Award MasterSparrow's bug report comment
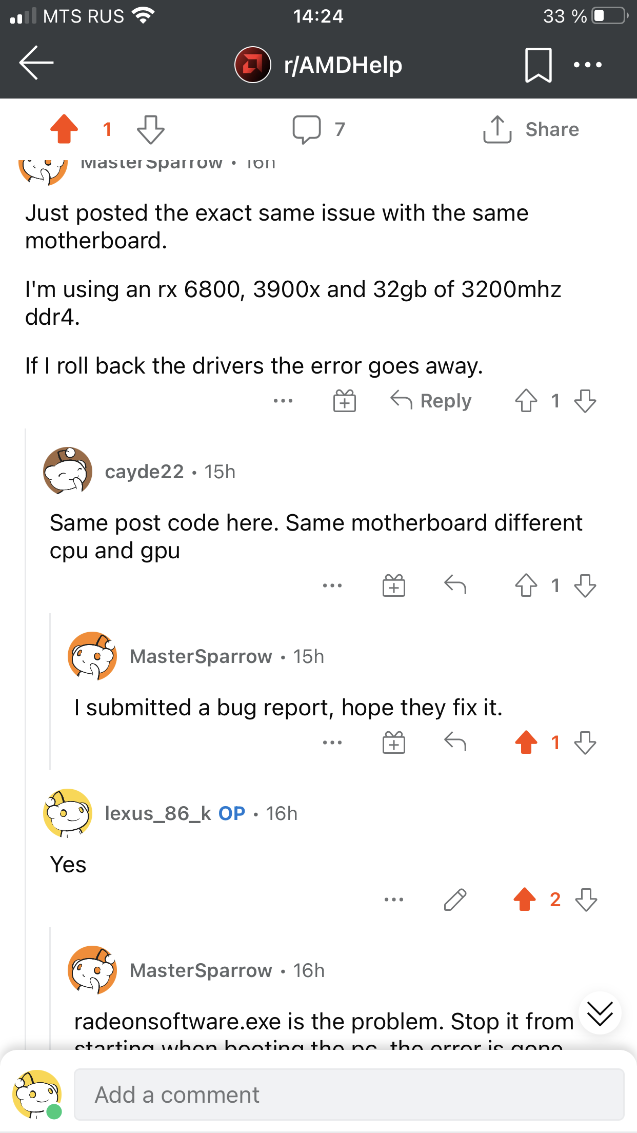Viewport: 637px width, 1133px height. pos(393,743)
